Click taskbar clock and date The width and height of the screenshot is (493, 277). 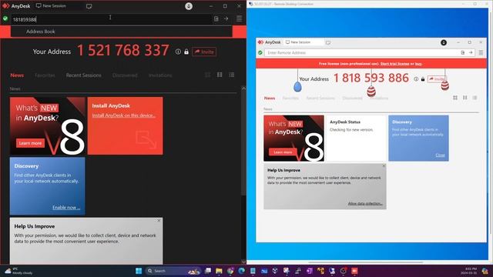pyautogui.click(x=468, y=271)
